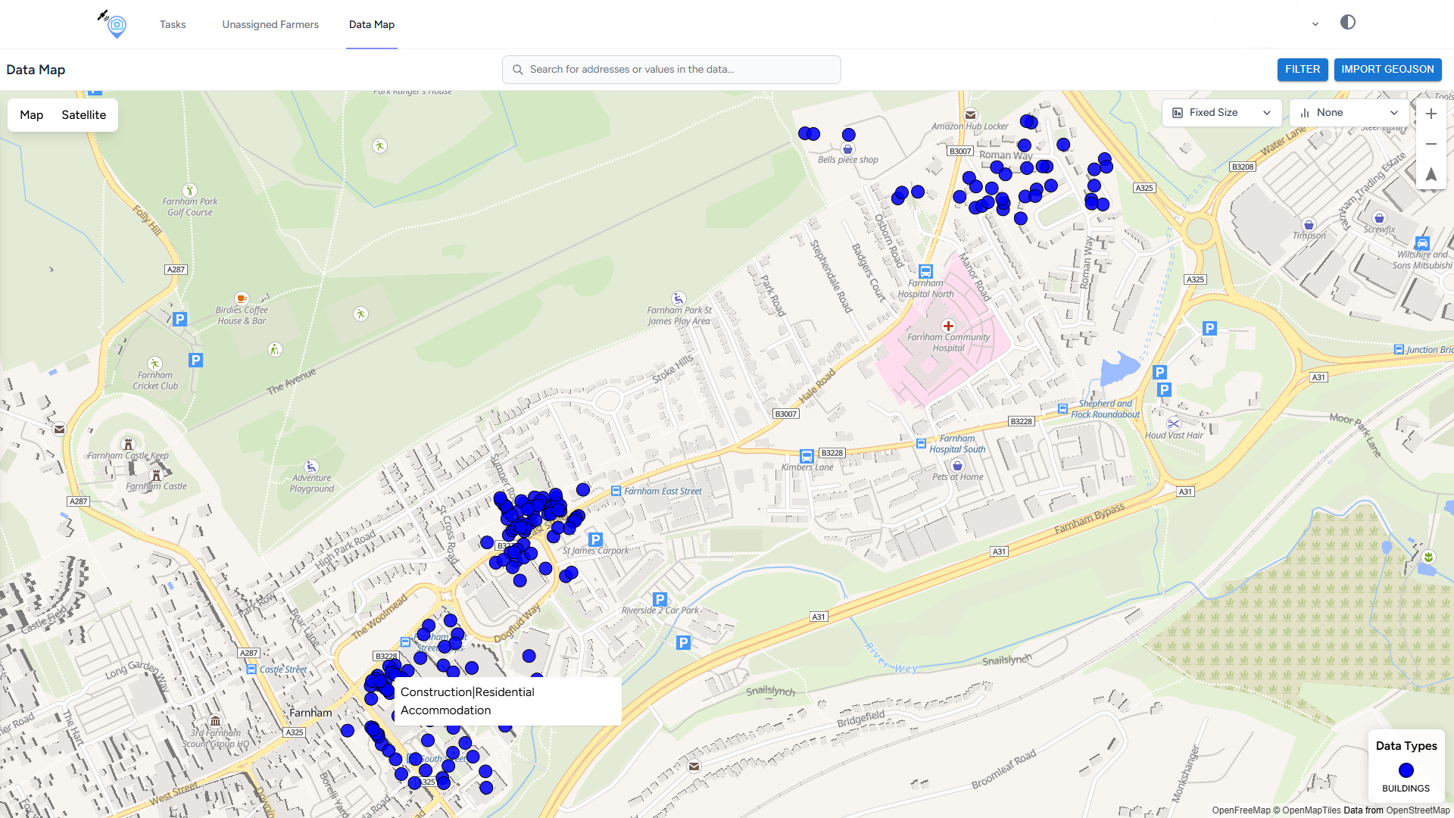Switch to Satellite view
The height and width of the screenshot is (818, 1454).
coord(83,115)
